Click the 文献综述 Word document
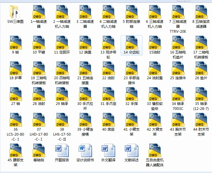The width and height of the screenshot is (212, 173). [132, 153]
